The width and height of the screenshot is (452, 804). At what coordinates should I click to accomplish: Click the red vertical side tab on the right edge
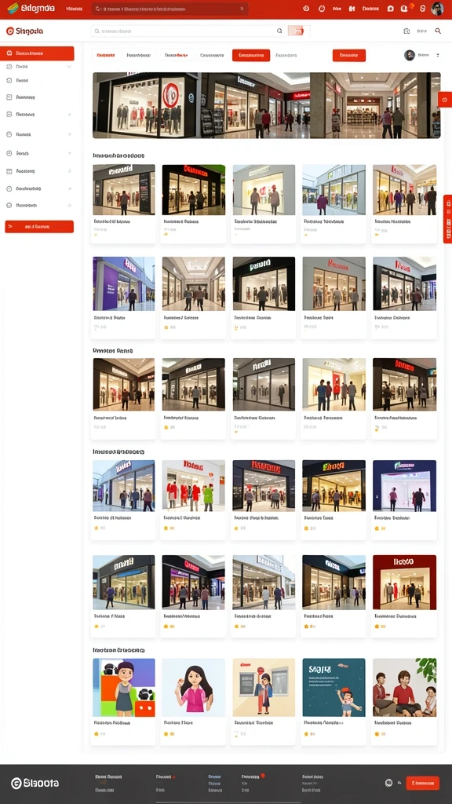click(447, 219)
